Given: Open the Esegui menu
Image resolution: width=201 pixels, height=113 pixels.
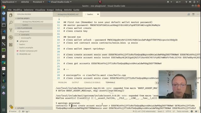Looking at the screenshot, I should (50, 10).
